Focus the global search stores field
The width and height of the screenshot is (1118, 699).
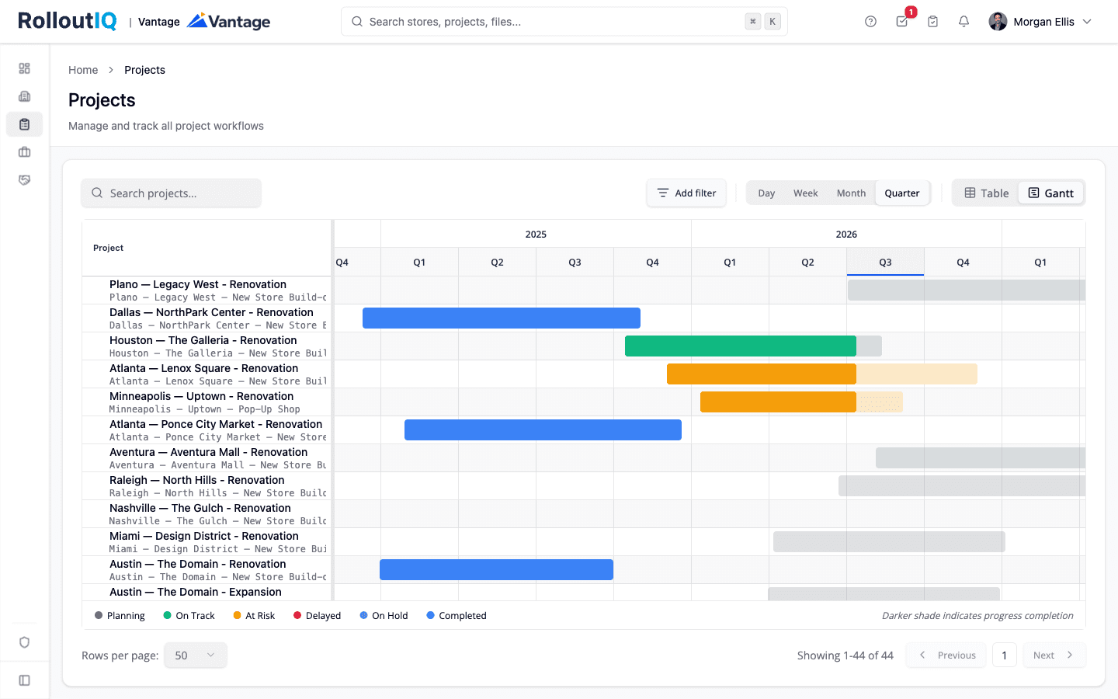point(564,22)
